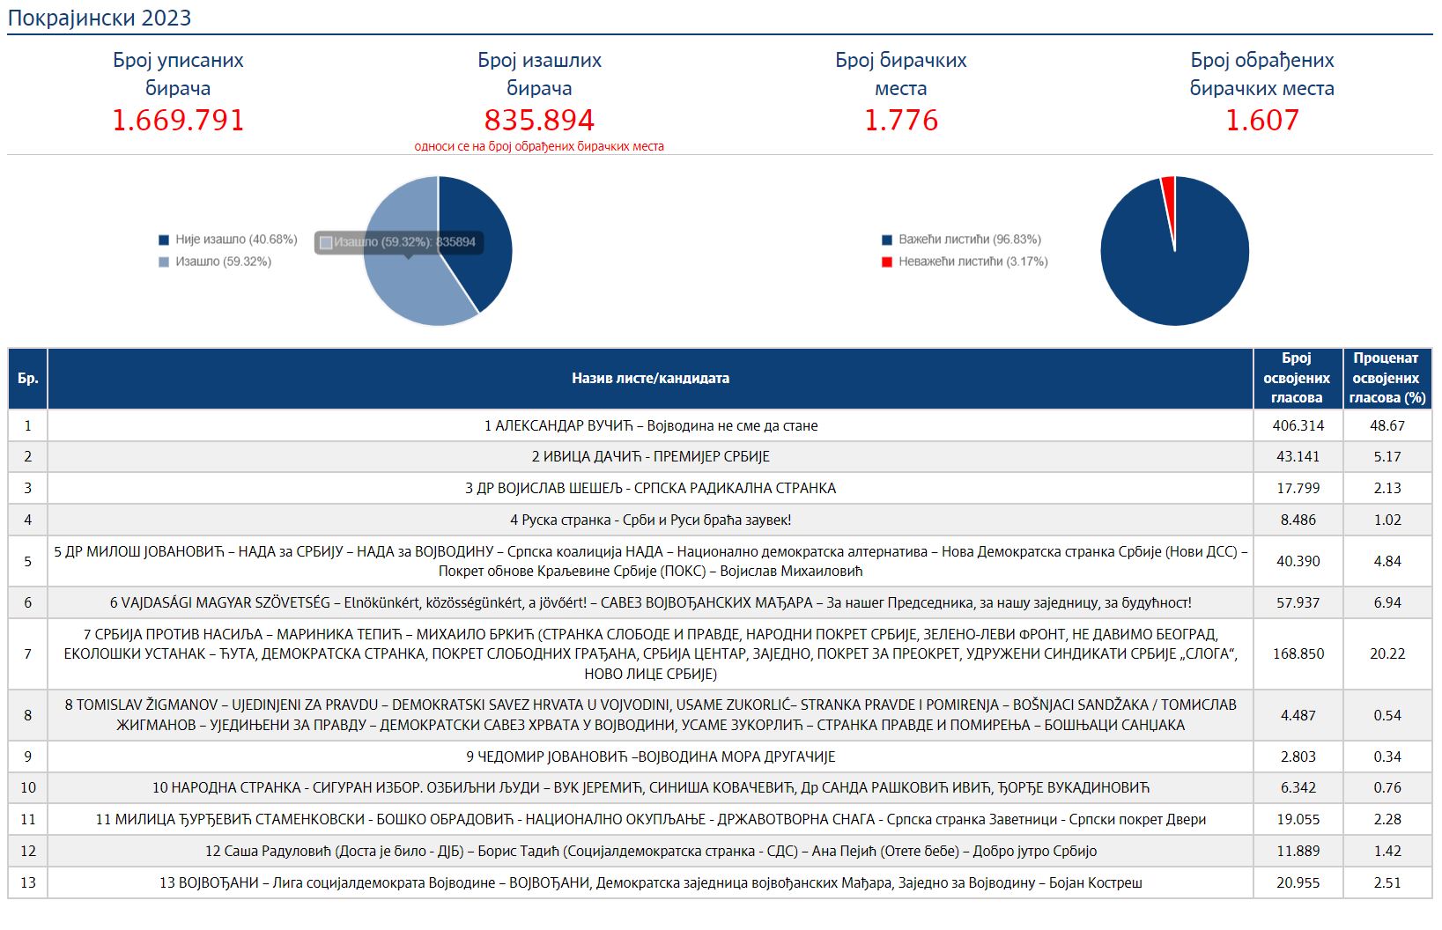Screen dimensions: 1442x930
Task: Select the row '1 АЛЕКСАНДАР ВУЧИЋ – Војводина не сме да стане'
Action: coord(650,426)
